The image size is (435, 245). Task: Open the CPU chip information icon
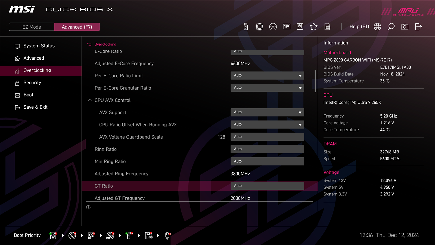[x=259, y=27]
